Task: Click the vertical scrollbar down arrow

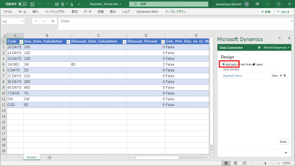Action: (x=211, y=153)
